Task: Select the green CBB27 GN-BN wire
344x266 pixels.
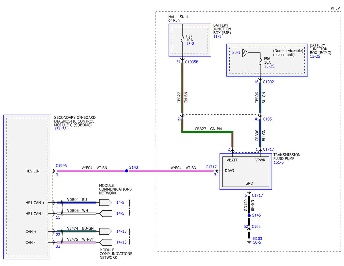Action: pos(182,88)
